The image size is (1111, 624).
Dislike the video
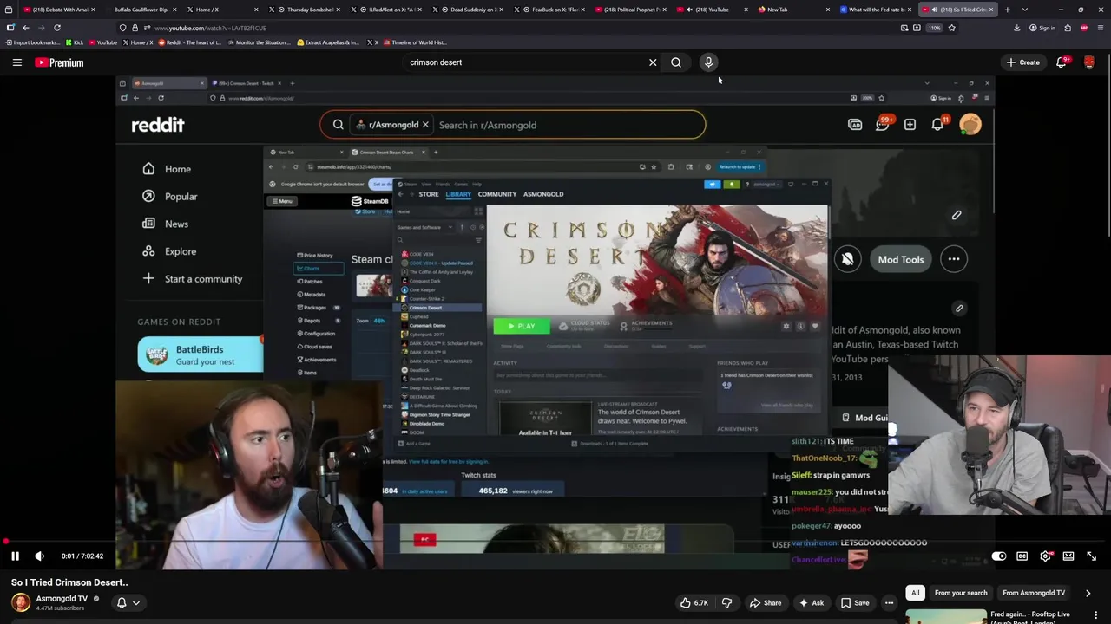click(x=726, y=603)
